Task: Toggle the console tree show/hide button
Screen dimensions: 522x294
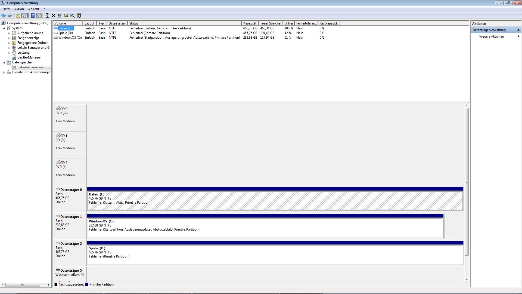Action: tap(24, 16)
